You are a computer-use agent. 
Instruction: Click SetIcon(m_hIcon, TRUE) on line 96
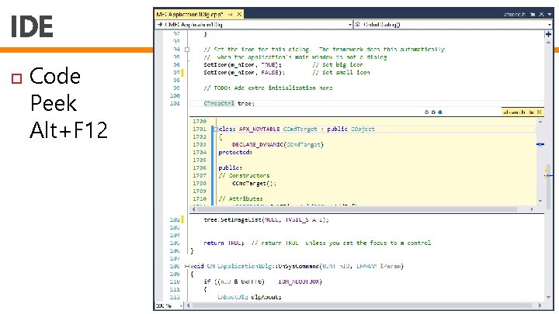pos(242,65)
